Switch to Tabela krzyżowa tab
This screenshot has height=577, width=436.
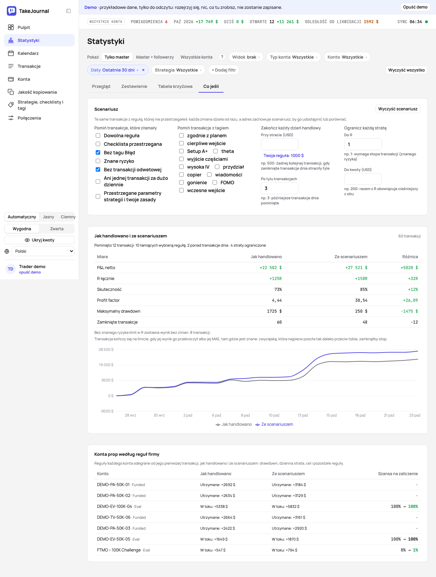click(175, 86)
